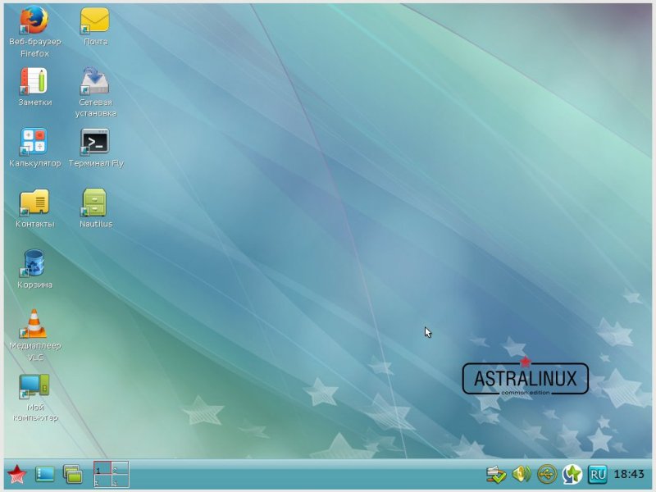Launch the Firefox web browser
This screenshot has height=492, width=656.
tap(33, 20)
